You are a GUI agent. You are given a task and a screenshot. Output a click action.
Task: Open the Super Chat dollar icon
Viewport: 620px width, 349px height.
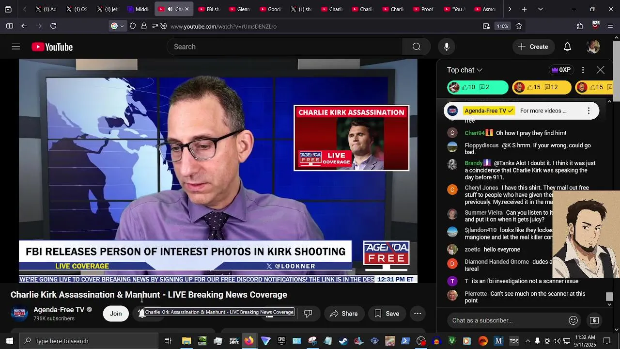(594, 320)
